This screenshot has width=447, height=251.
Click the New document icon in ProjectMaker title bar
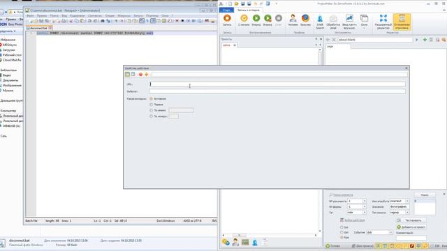(x=230, y=3)
